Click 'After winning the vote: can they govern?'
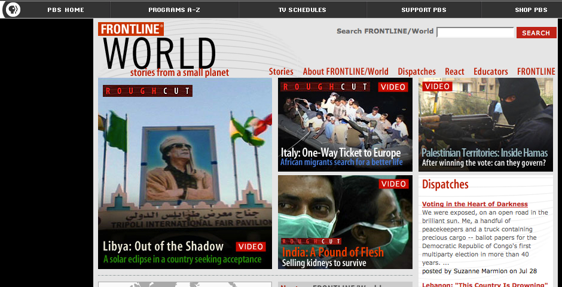The height and width of the screenshot is (287, 562). [x=484, y=163]
